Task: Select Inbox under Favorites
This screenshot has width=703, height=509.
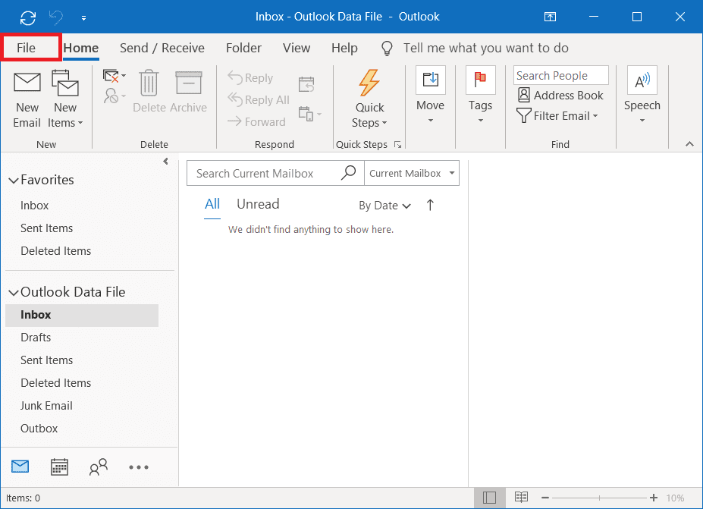Action: [x=35, y=206]
